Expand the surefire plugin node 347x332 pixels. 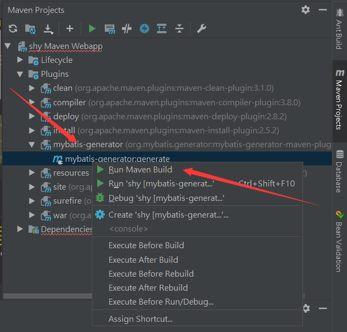(x=32, y=201)
